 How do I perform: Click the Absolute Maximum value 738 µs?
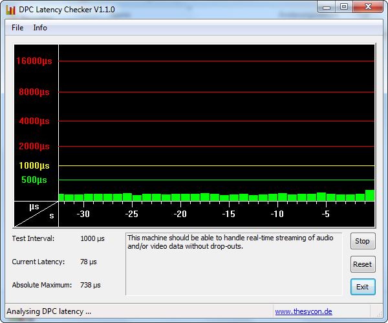[91, 285]
